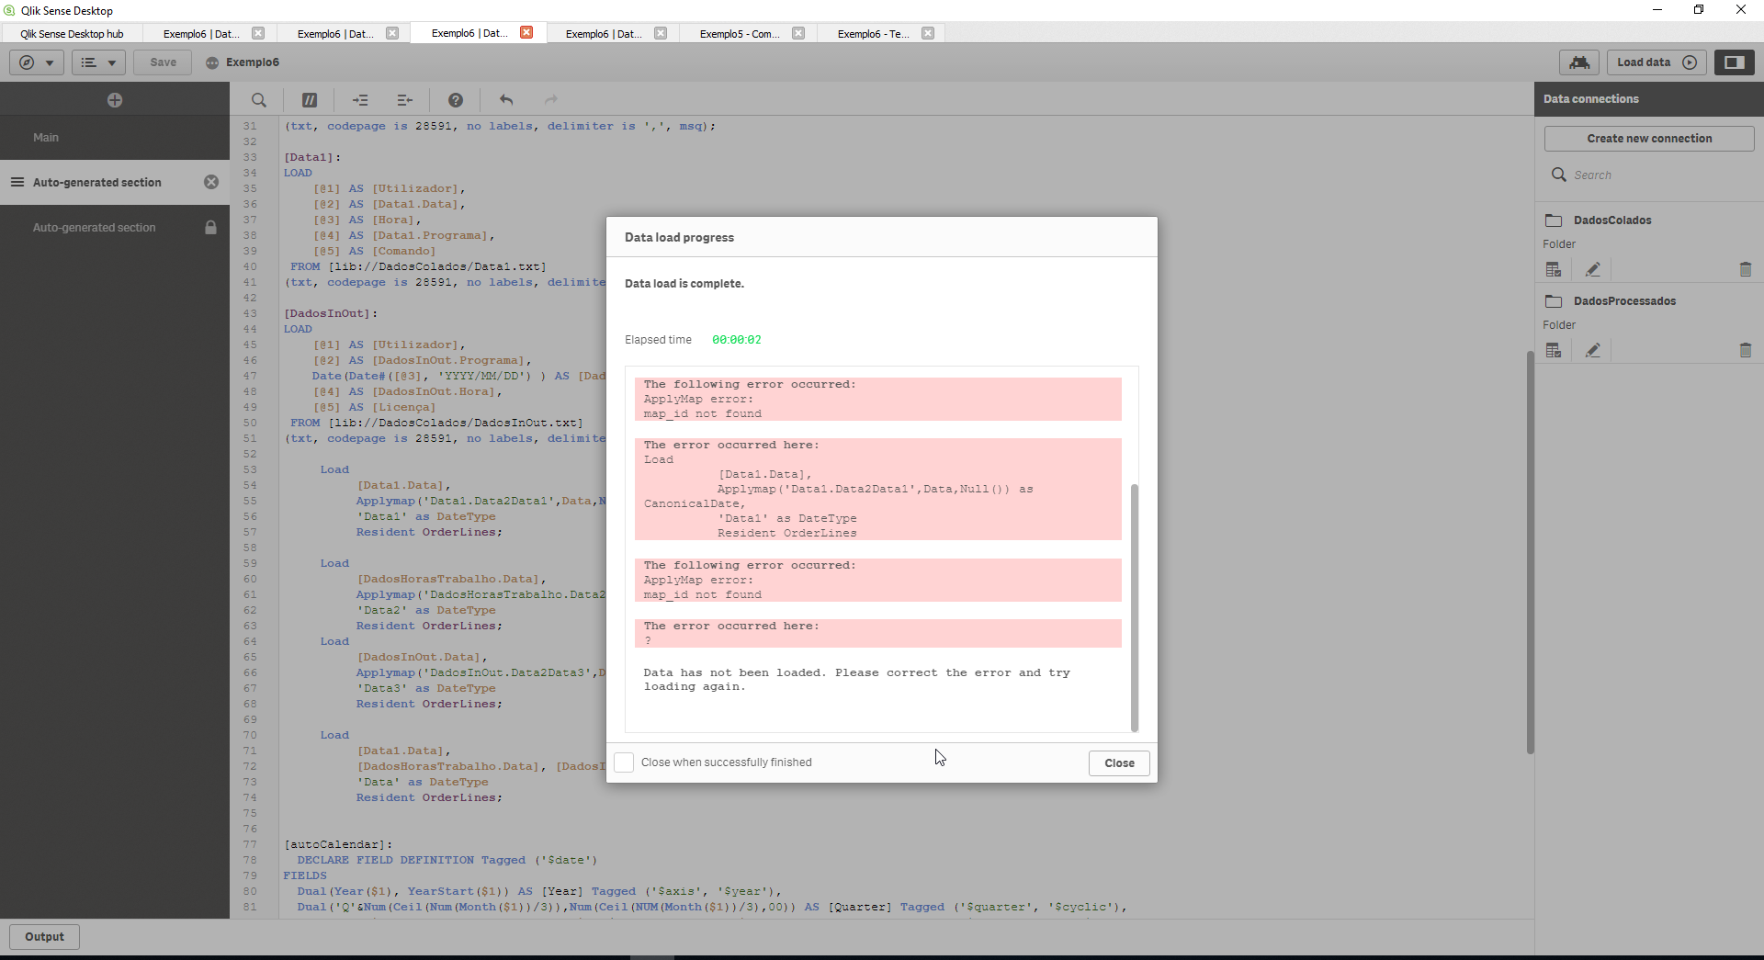
Task: Click the Create new connection button
Action: coord(1648,138)
